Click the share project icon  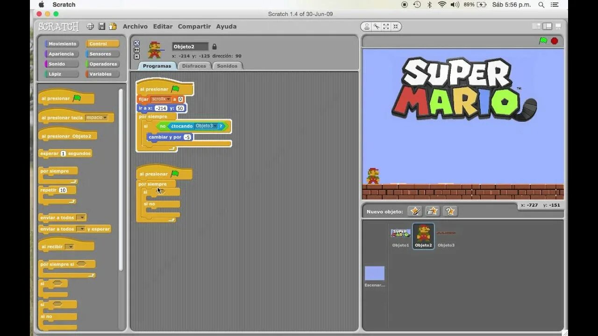click(x=113, y=27)
